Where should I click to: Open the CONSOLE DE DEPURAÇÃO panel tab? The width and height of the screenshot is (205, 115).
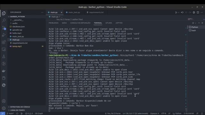[80, 23]
